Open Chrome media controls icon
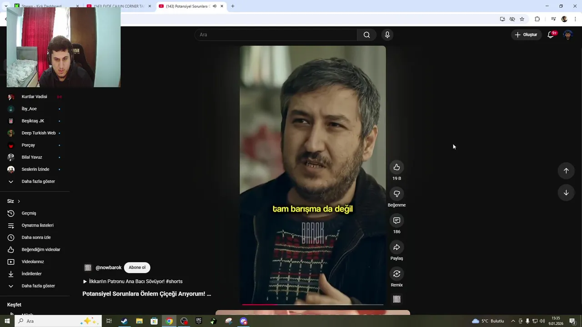This screenshot has width=582, height=327. tap(553, 19)
